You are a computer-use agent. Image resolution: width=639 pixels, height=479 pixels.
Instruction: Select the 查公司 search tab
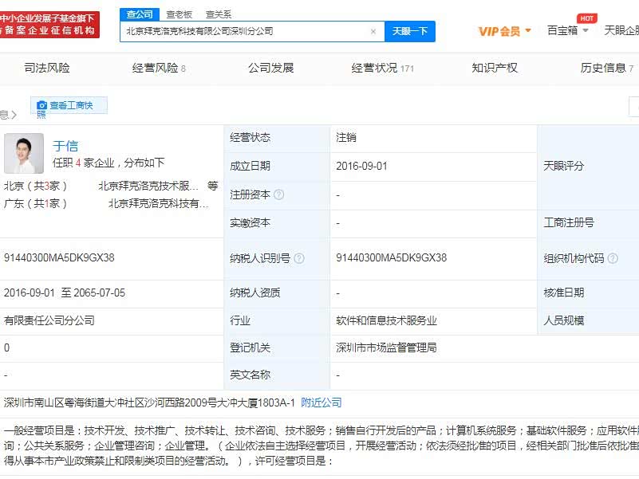(139, 14)
